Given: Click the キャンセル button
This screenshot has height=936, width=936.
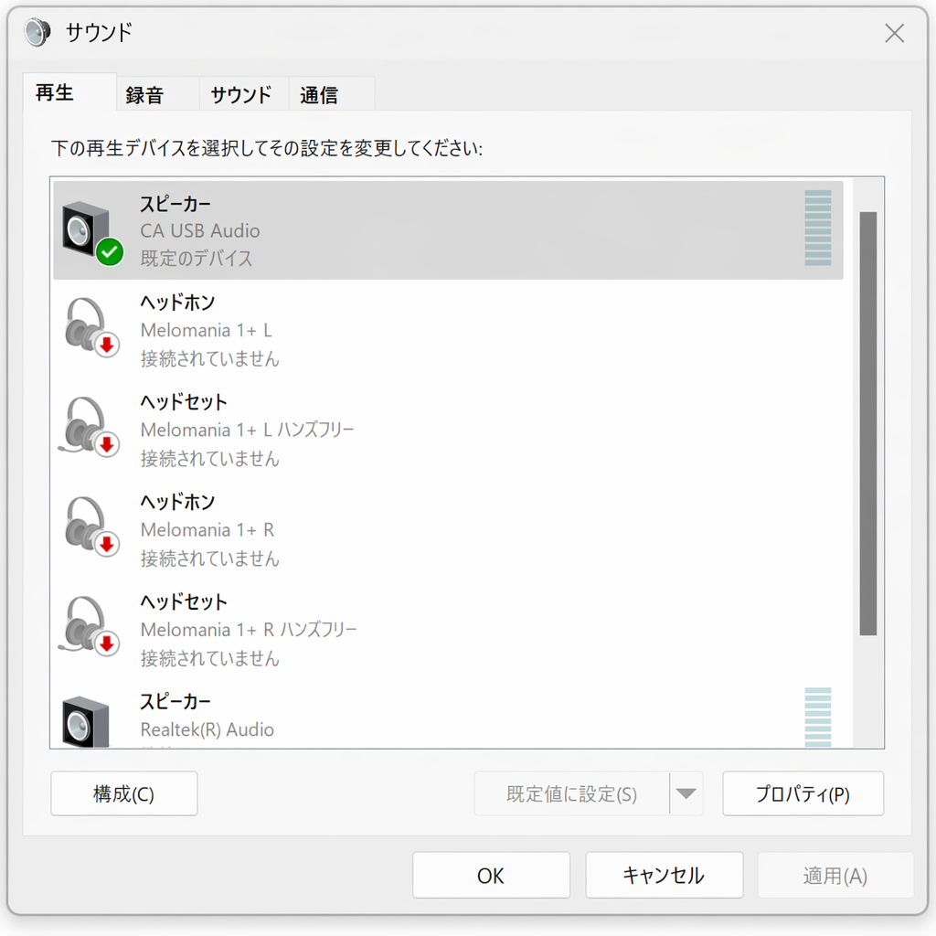Looking at the screenshot, I should pos(664,875).
